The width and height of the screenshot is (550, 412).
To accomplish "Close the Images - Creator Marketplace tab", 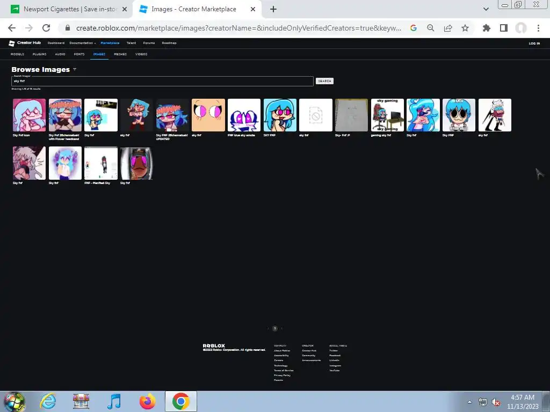I will 253,10.
